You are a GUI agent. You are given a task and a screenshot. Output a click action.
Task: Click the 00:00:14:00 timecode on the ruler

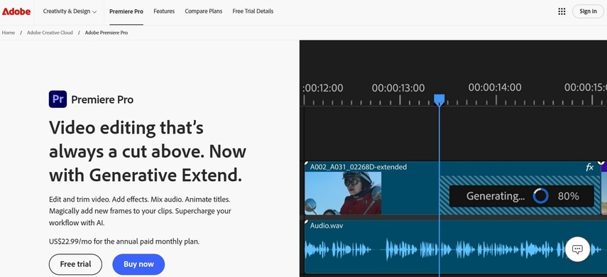(495, 87)
